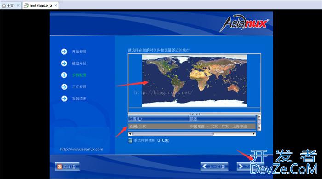This screenshot has width=322, height=179.
Task: Click the horizontal scrollbar left arrow
Action: (x=130, y=134)
